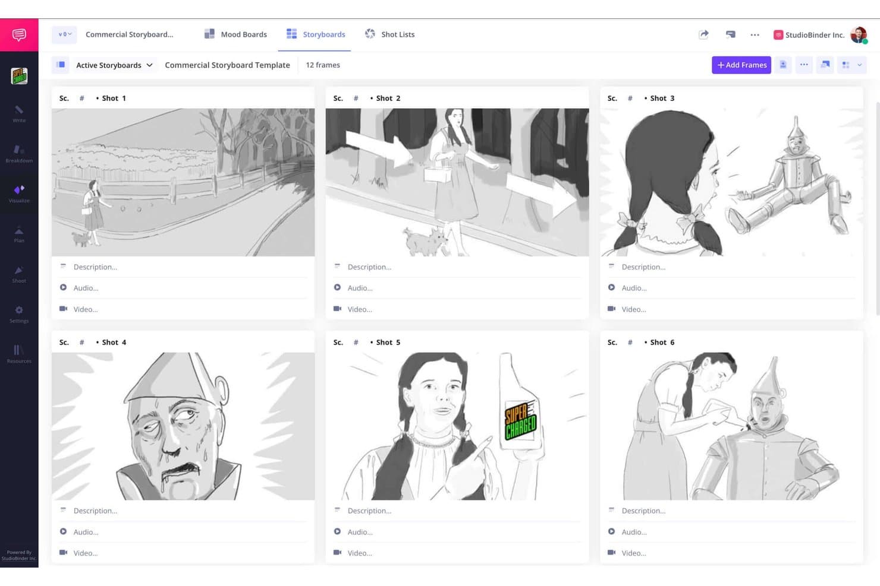
Task: Switch to the Shot Lists tab
Action: pos(390,34)
